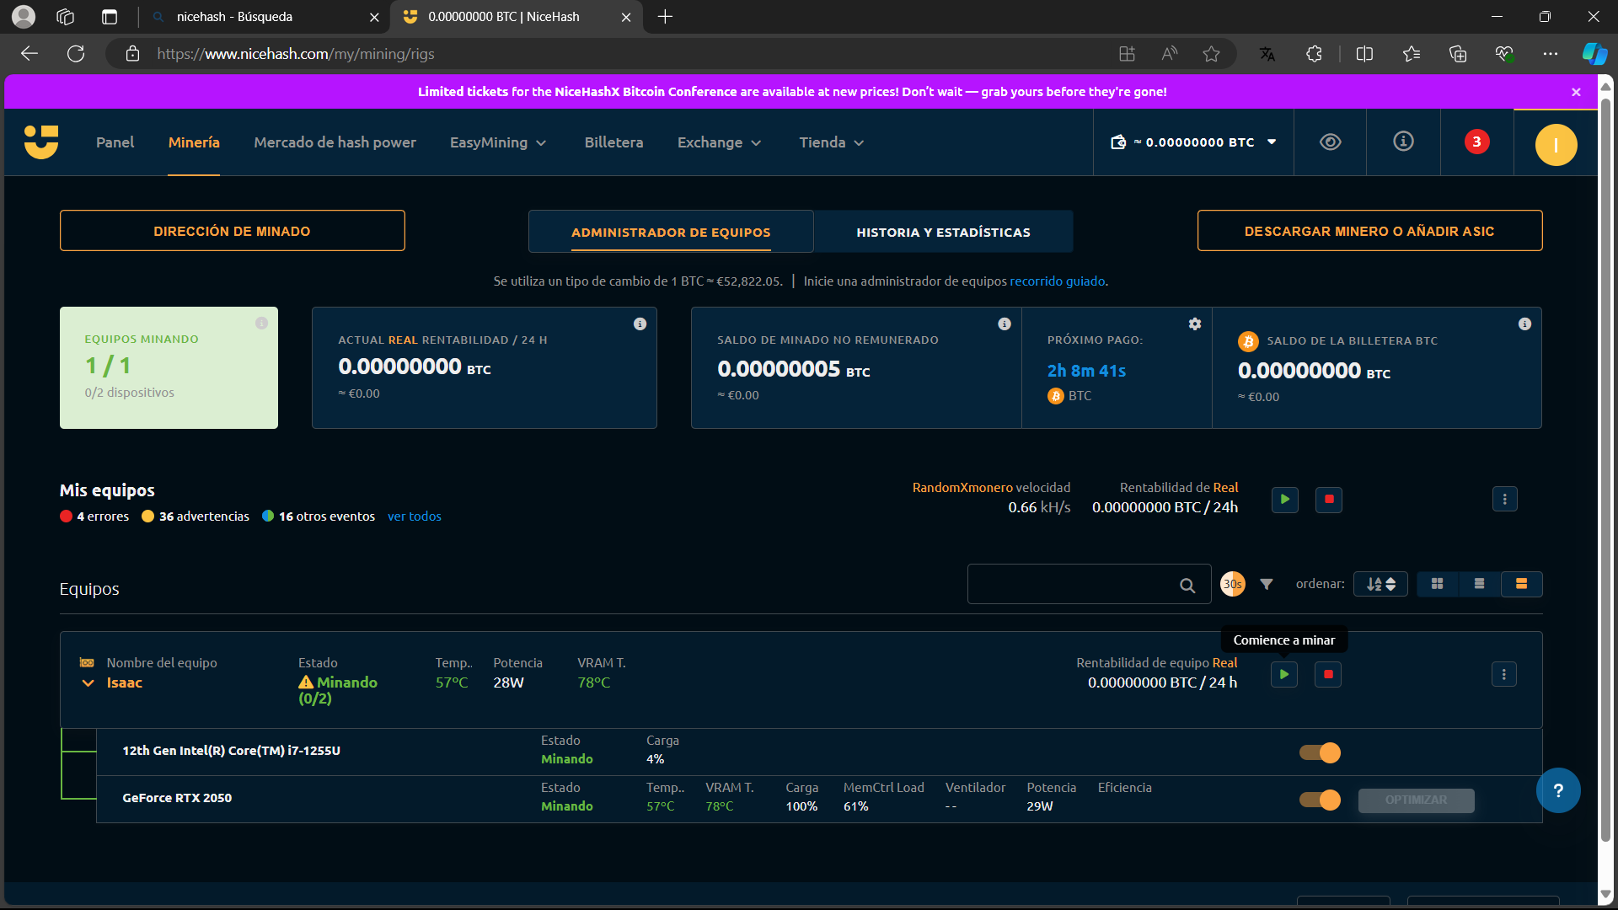Open the Copilot sidebar icon
Viewport: 1618px width, 910px height.
pos(1594,54)
